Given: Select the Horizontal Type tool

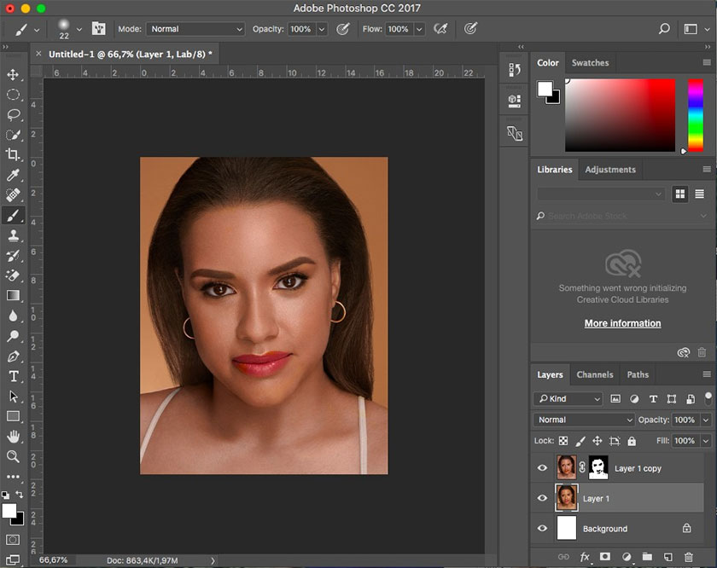Looking at the screenshot, I should [13, 376].
